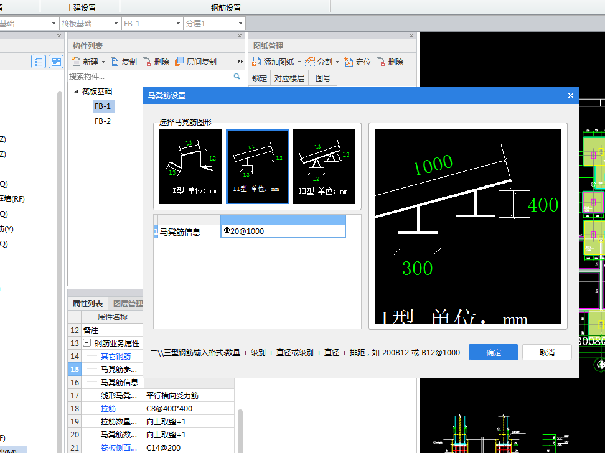Image resolution: width=605 pixels, height=453 pixels.
Task: Click the 属性名称 column header
Action: [112, 317]
